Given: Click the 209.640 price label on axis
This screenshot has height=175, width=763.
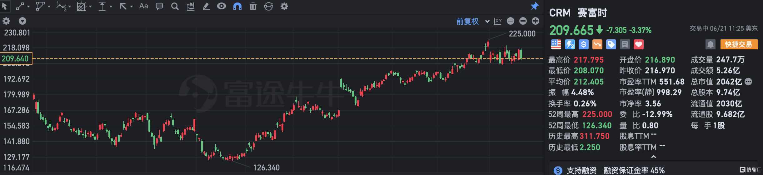Looking at the screenshot, I should coord(16,58).
